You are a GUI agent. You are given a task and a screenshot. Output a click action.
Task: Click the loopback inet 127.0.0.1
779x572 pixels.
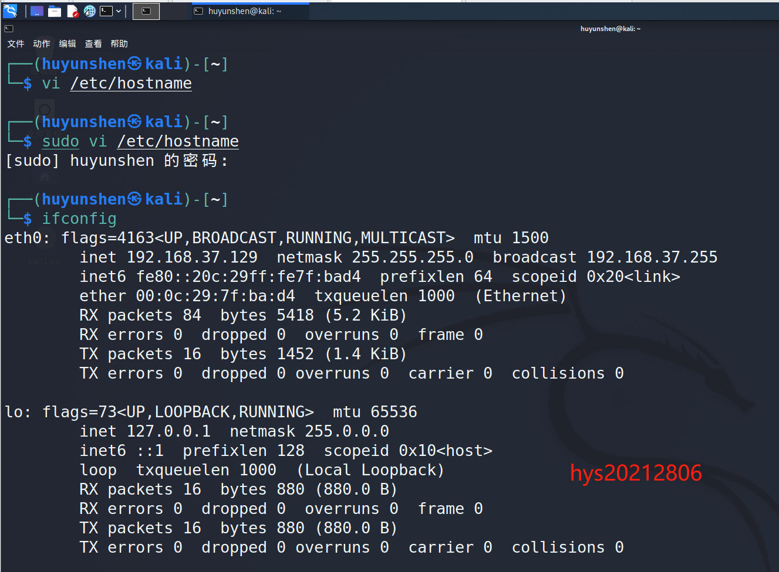point(168,431)
